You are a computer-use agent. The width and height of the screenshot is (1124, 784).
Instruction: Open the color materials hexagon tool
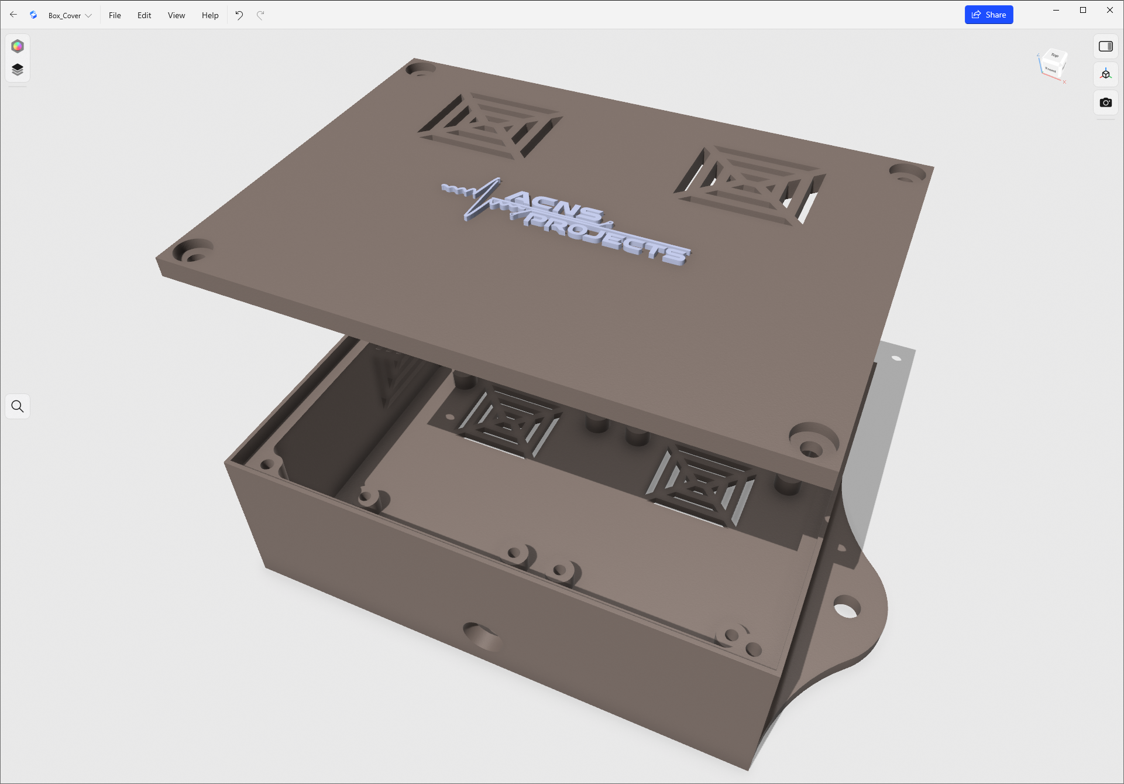(18, 46)
